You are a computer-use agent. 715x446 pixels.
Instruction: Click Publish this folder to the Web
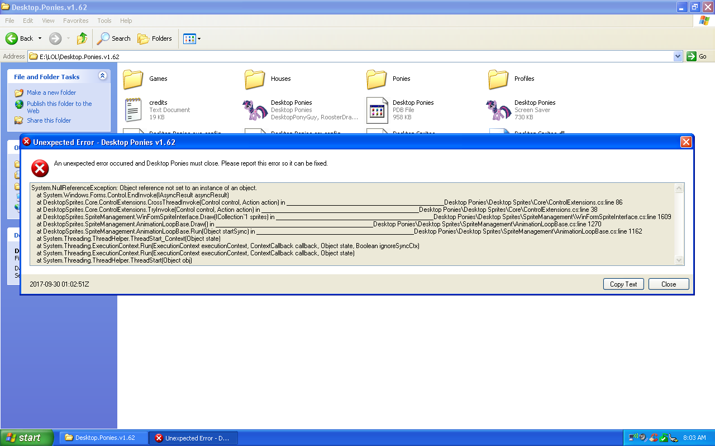(x=59, y=107)
